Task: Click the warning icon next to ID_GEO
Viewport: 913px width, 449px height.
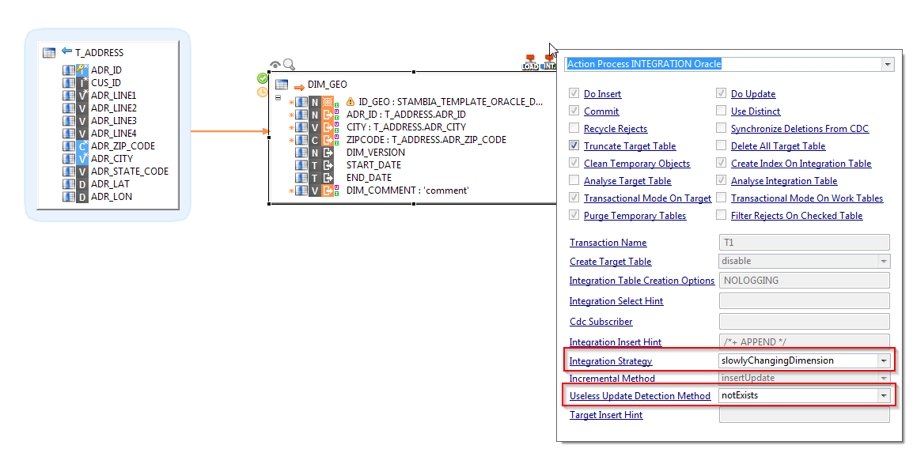Action: [x=350, y=102]
